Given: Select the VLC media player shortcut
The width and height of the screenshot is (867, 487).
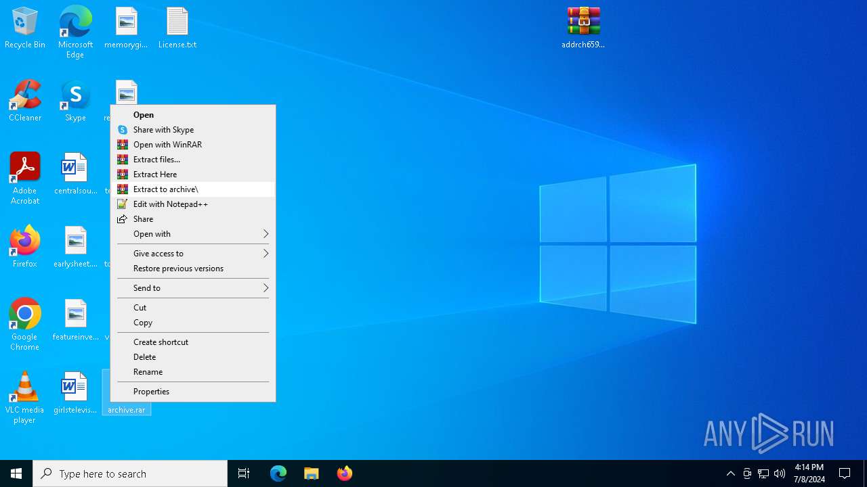Looking at the screenshot, I should [25, 398].
